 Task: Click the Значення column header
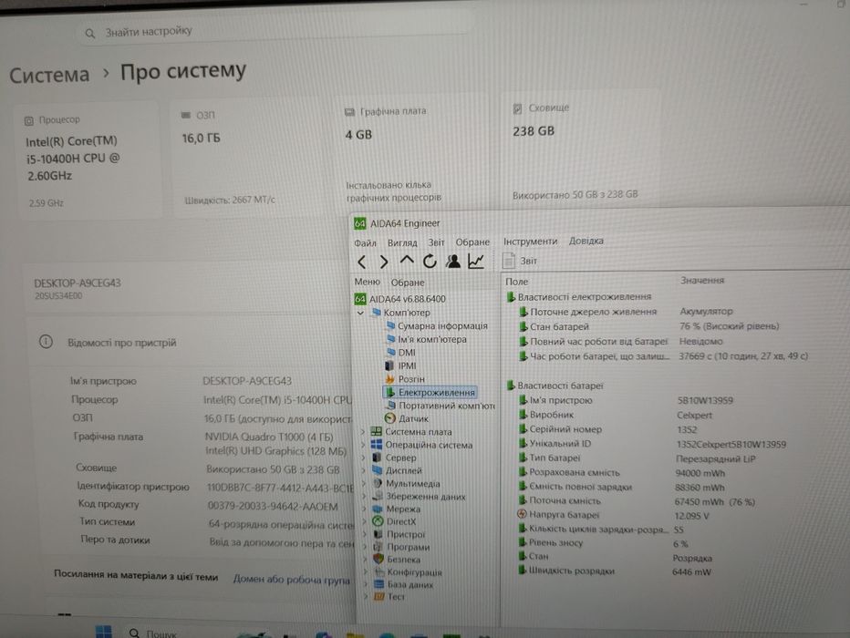pos(702,281)
